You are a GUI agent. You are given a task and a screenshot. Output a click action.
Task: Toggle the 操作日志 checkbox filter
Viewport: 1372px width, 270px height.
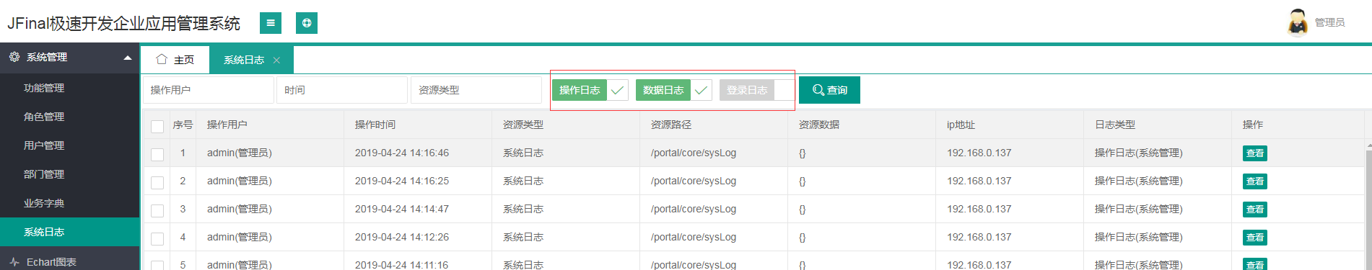tap(590, 90)
